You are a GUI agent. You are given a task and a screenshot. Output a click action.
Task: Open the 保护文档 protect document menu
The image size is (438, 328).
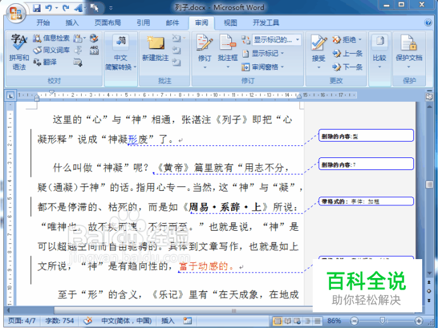pos(409,52)
